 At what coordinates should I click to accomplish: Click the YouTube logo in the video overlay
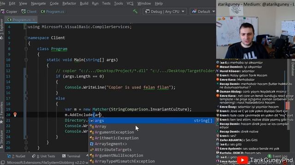point(242,160)
